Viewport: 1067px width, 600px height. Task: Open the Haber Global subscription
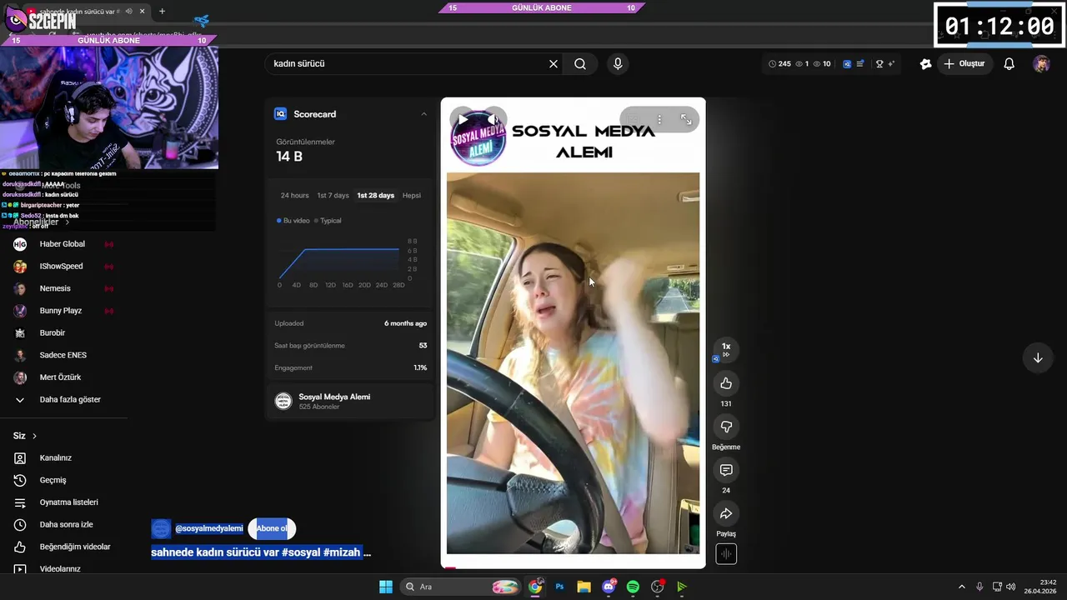[63, 244]
